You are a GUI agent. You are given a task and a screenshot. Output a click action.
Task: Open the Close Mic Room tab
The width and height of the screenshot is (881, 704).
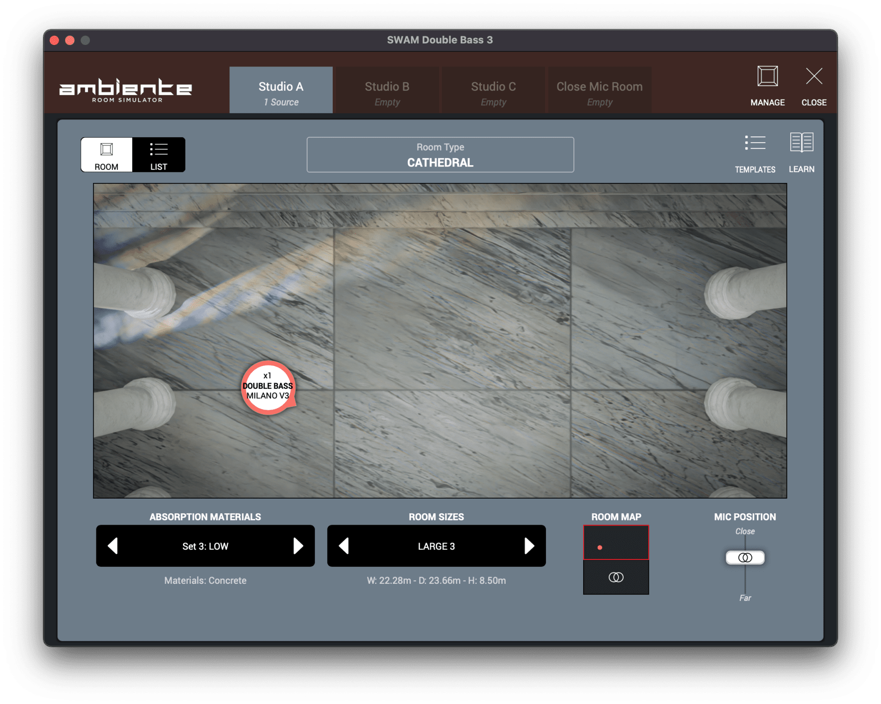[599, 90]
